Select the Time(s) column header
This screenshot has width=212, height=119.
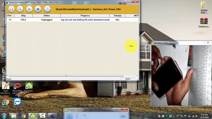(117, 16)
